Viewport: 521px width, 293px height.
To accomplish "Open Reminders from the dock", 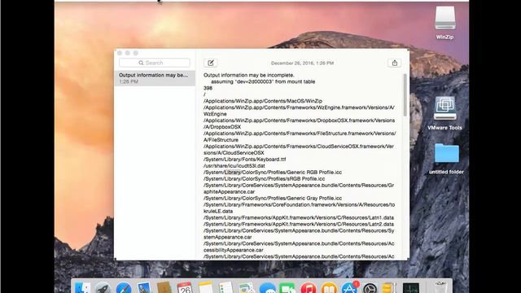I will [x=226, y=287].
